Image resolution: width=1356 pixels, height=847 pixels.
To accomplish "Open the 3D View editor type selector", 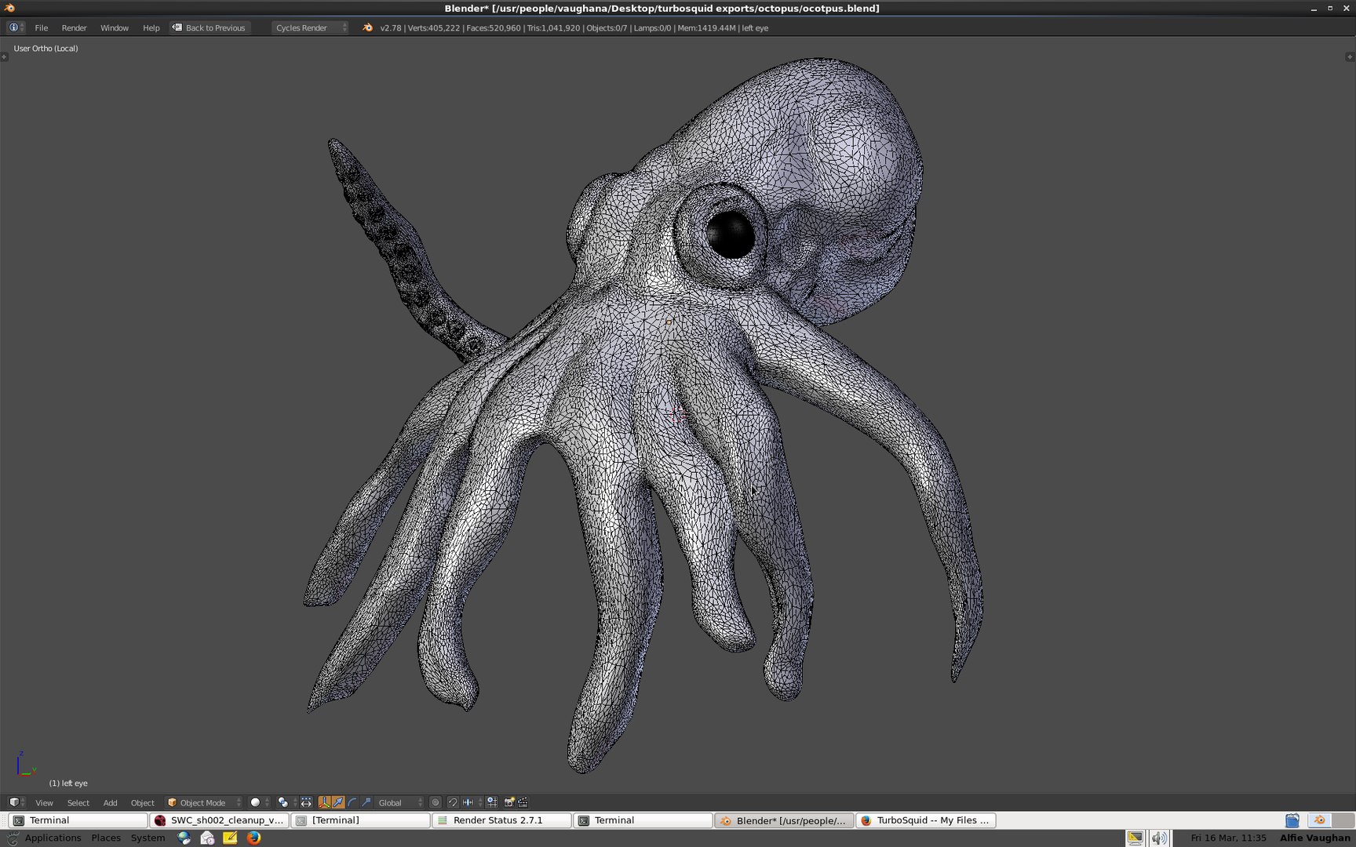I will 16,802.
